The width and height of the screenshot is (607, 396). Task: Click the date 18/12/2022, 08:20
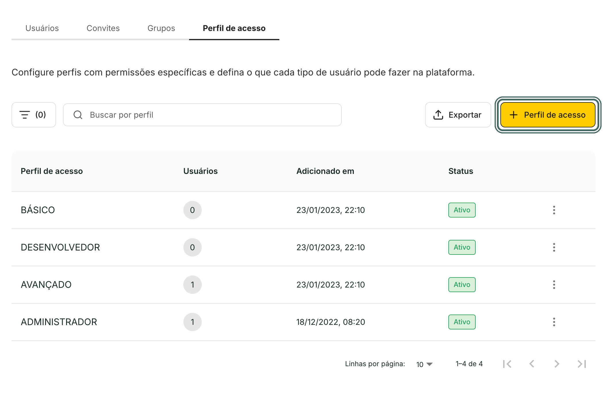pyautogui.click(x=331, y=322)
